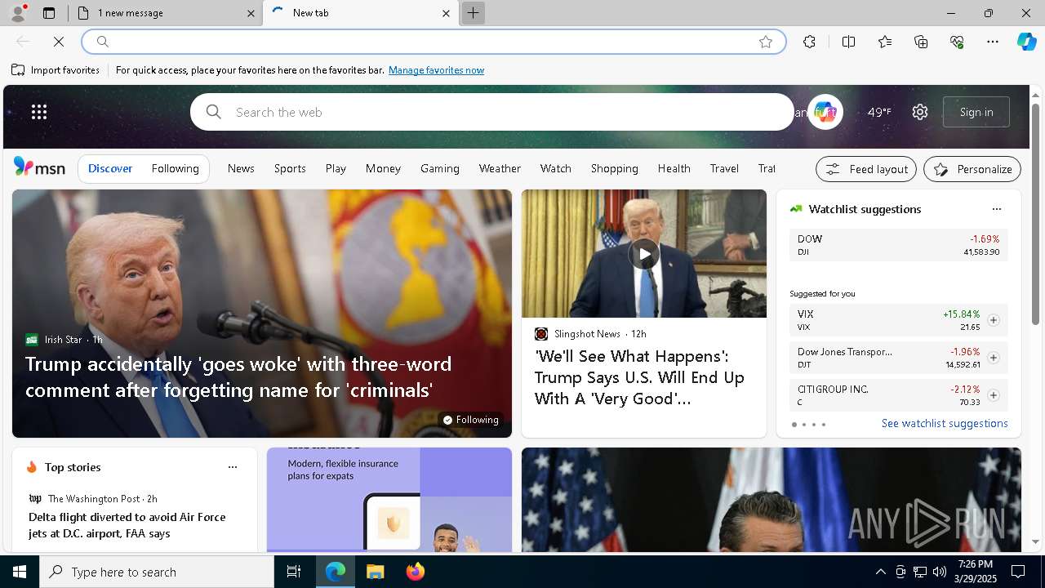Open the Watch category
The width and height of the screenshot is (1045, 588).
(555, 168)
